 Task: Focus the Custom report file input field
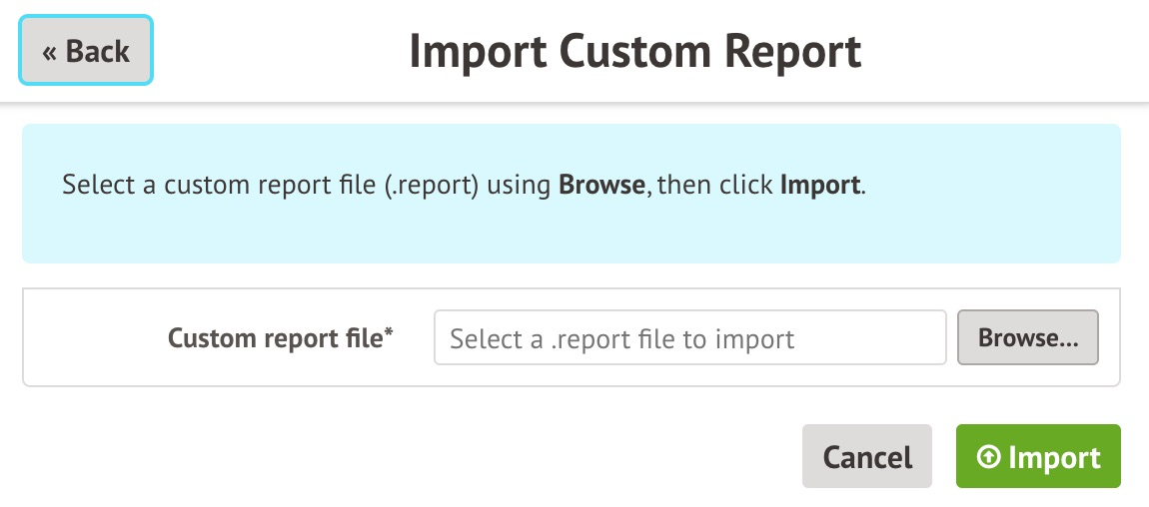689,338
